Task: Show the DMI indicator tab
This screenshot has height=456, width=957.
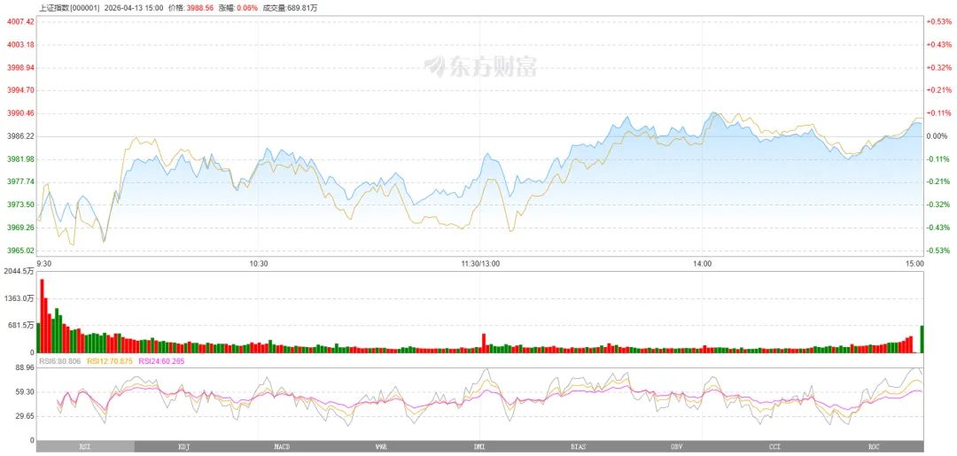Action: 479,447
